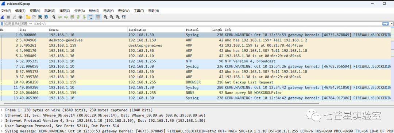
Task: Open capture options gear icon
Action: [20, 17]
